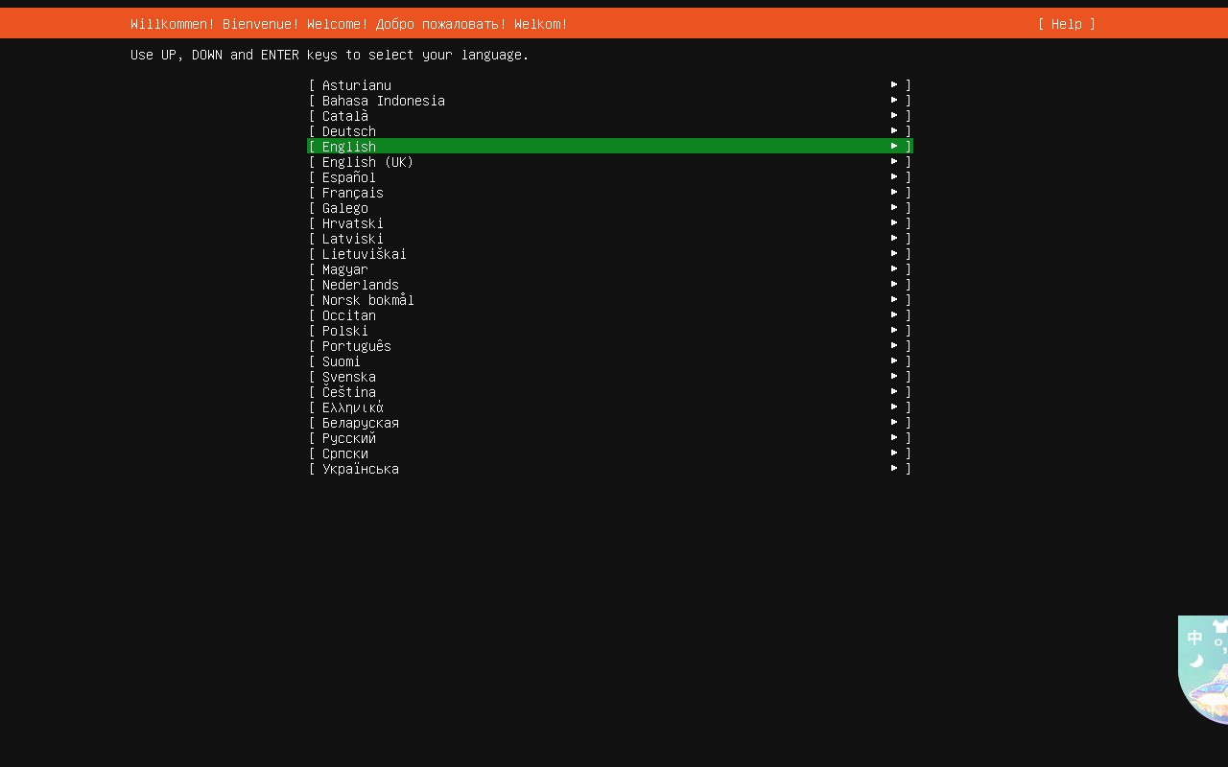Click the shirt skin icon in the input widget
Screen dimensions: 1228x767
pos(1220,626)
